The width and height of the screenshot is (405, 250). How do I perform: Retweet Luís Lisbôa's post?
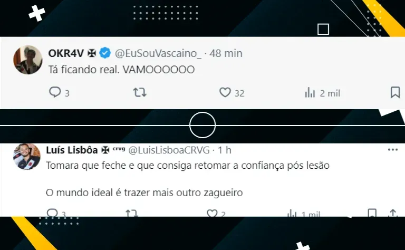132,213
